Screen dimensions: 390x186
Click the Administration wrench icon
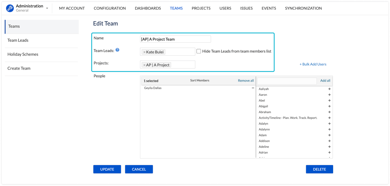tap(10, 8)
